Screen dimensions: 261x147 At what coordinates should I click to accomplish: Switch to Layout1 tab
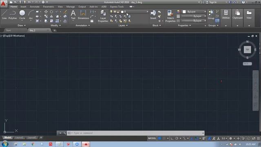tap(19, 138)
